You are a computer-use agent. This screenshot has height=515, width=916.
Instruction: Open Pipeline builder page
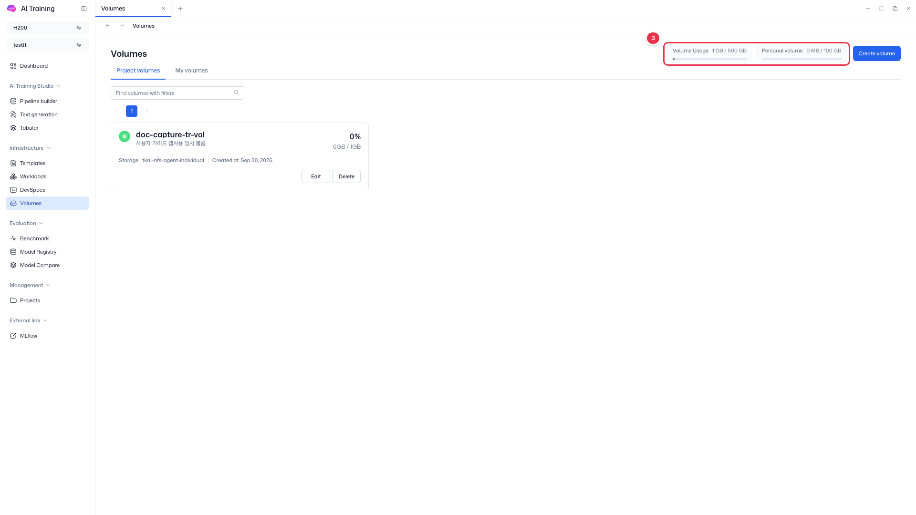point(47,101)
